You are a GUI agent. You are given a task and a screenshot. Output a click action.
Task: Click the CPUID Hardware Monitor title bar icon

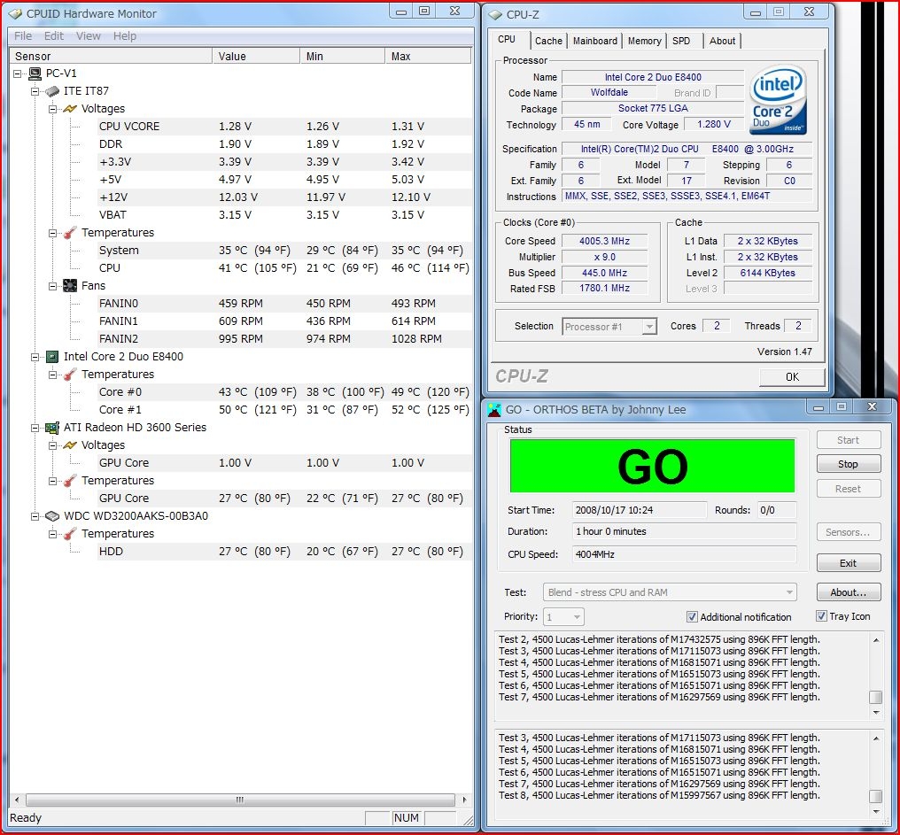(15, 14)
